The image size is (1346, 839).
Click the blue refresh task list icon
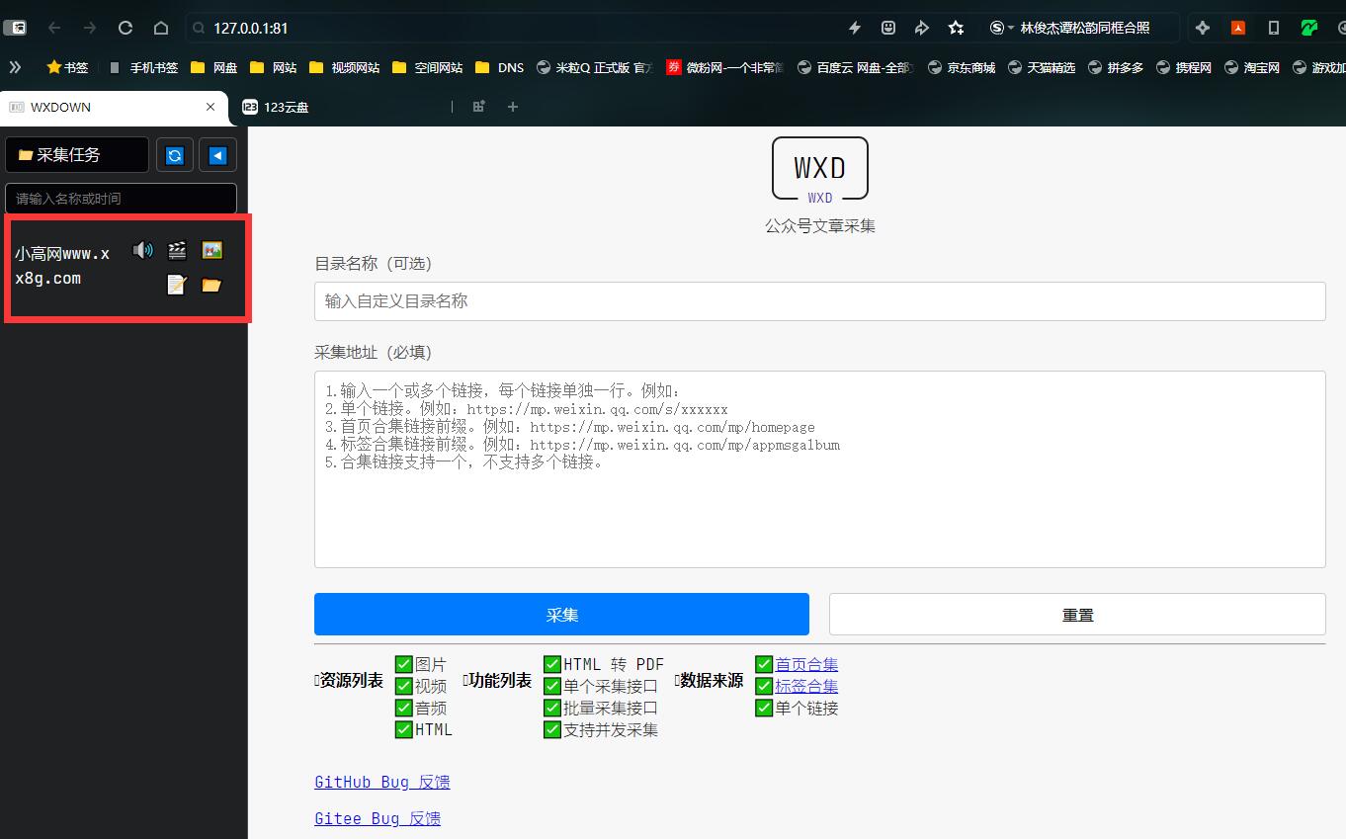[x=175, y=155]
